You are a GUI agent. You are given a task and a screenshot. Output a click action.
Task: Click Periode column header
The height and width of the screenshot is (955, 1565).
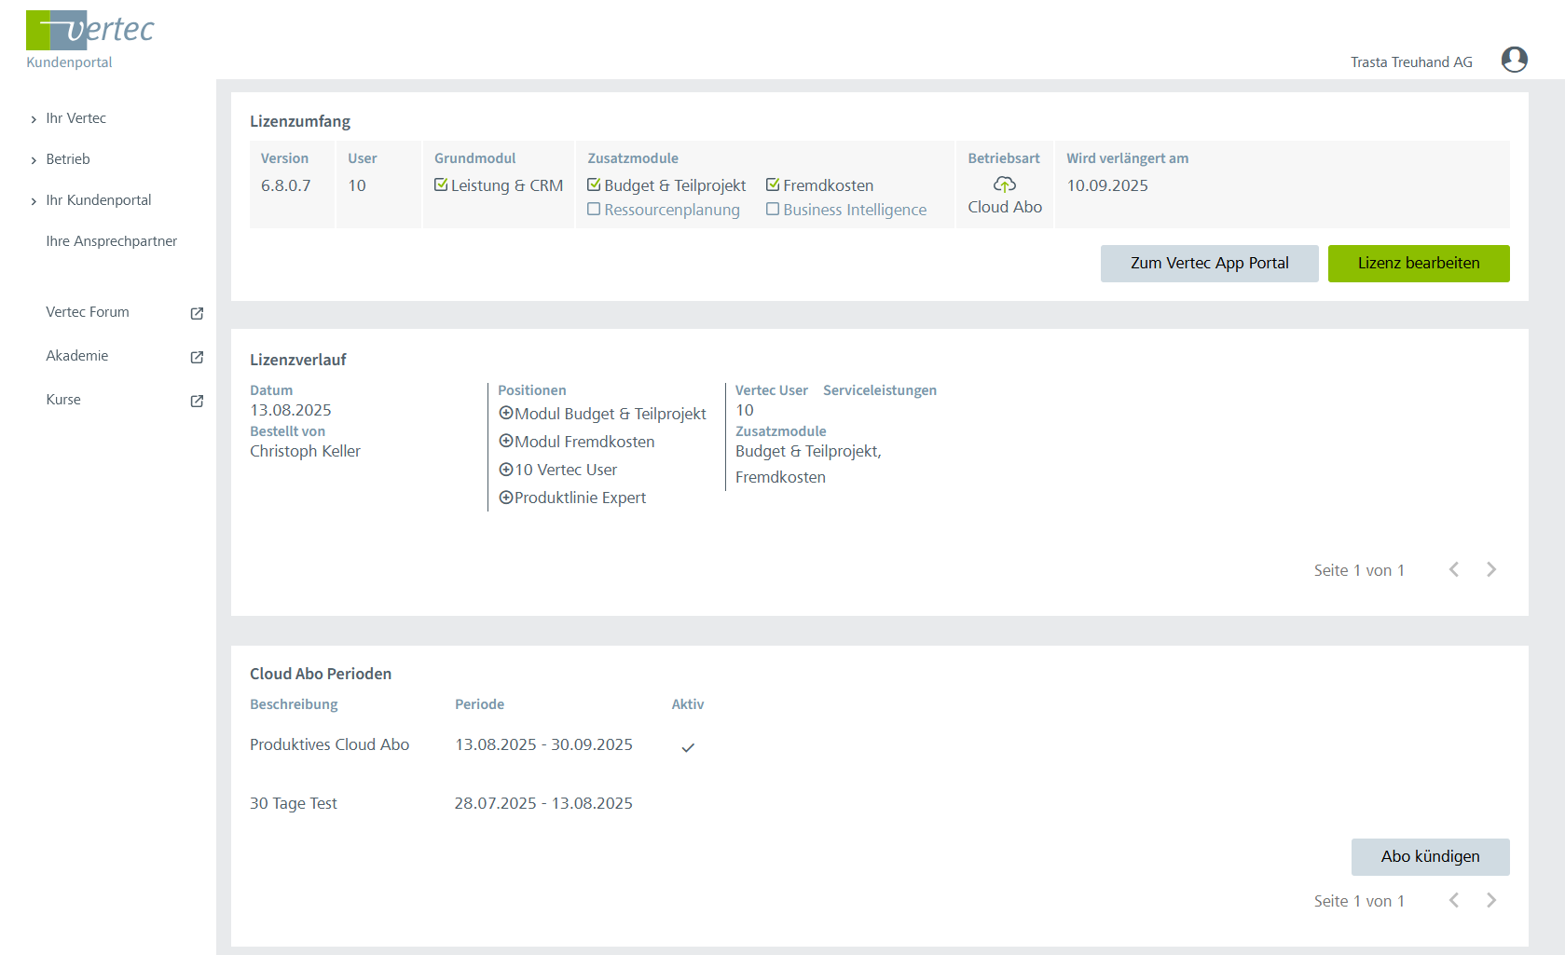(479, 704)
